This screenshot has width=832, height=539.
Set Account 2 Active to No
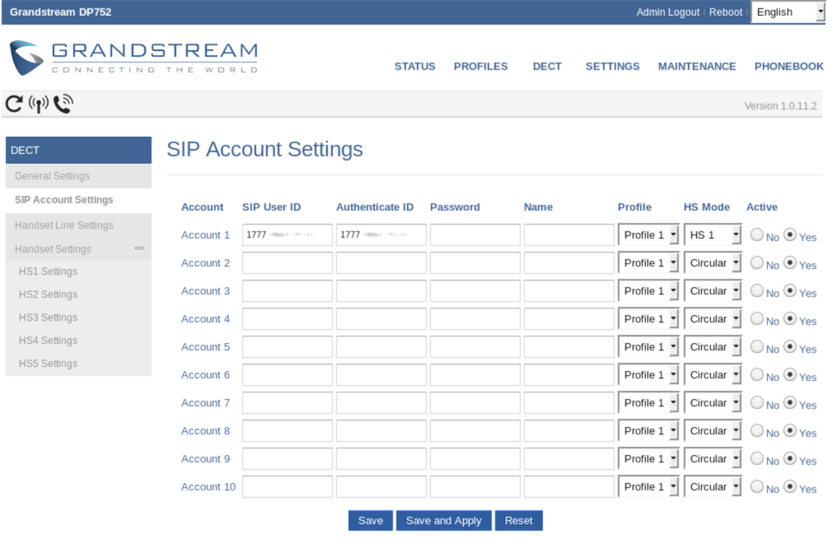click(756, 262)
